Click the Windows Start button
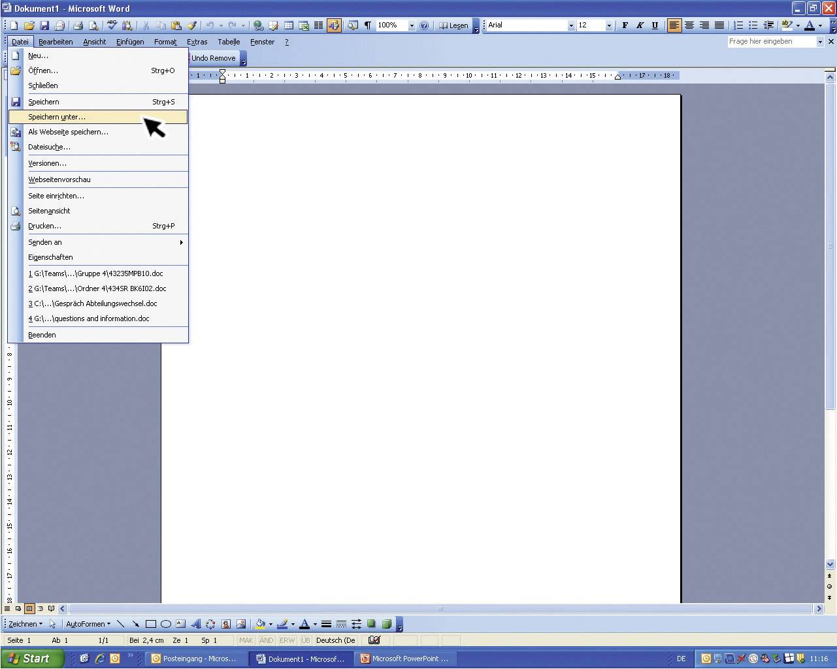The width and height of the screenshot is (837, 669). pos(31,659)
